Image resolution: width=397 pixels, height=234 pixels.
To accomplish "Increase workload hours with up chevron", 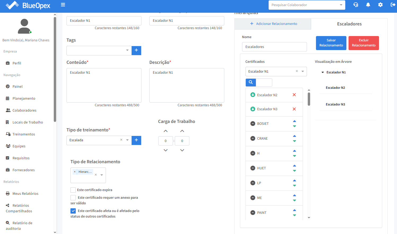I will click(166, 131).
